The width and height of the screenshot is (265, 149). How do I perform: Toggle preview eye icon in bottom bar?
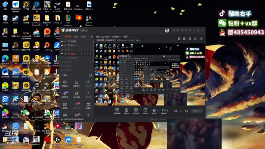tap(181, 111)
